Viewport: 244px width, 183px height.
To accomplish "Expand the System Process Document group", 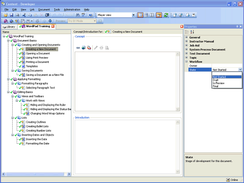I will (x=186, y=49).
